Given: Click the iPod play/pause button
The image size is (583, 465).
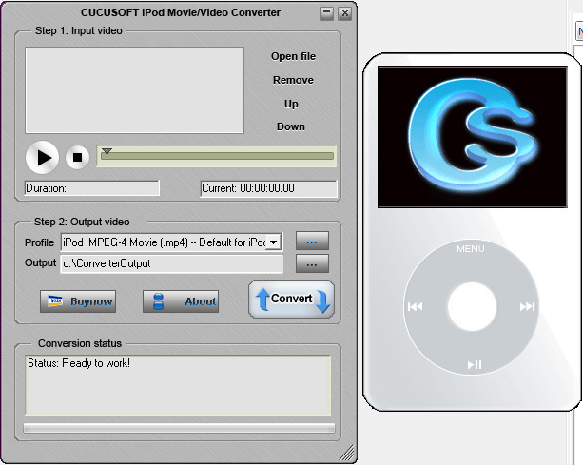Looking at the screenshot, I should point(475,364).
